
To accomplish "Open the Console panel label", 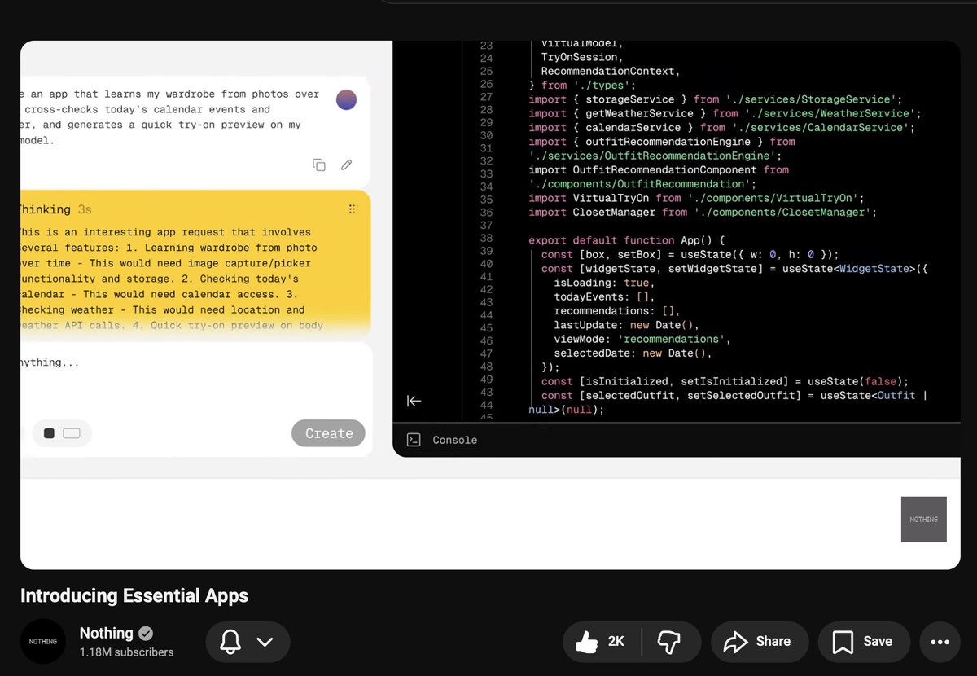I will click(x=454, y=440).
